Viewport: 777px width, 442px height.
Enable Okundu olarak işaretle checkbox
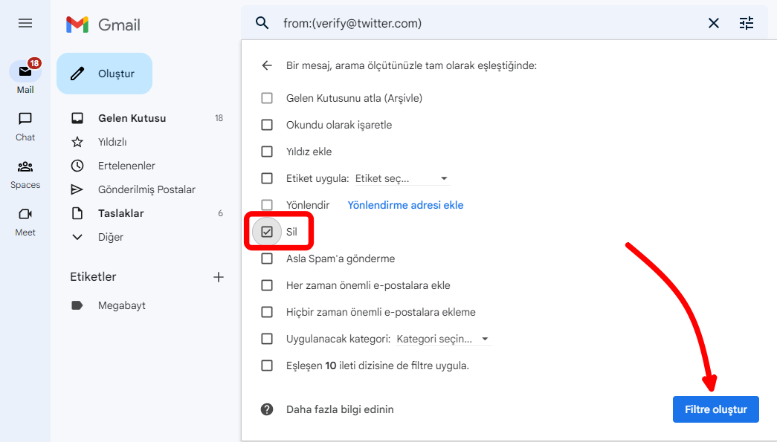point(267,125)
